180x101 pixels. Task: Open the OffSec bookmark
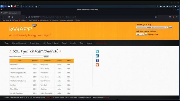(x=77, y=20)
